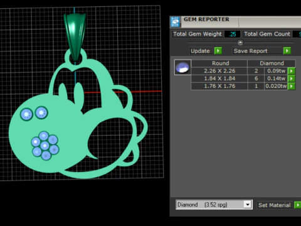Click the green arrow on the 0.14tw row
Image resolution: width=301 pixels, height=226 pixels.
[x=291, y=78]
